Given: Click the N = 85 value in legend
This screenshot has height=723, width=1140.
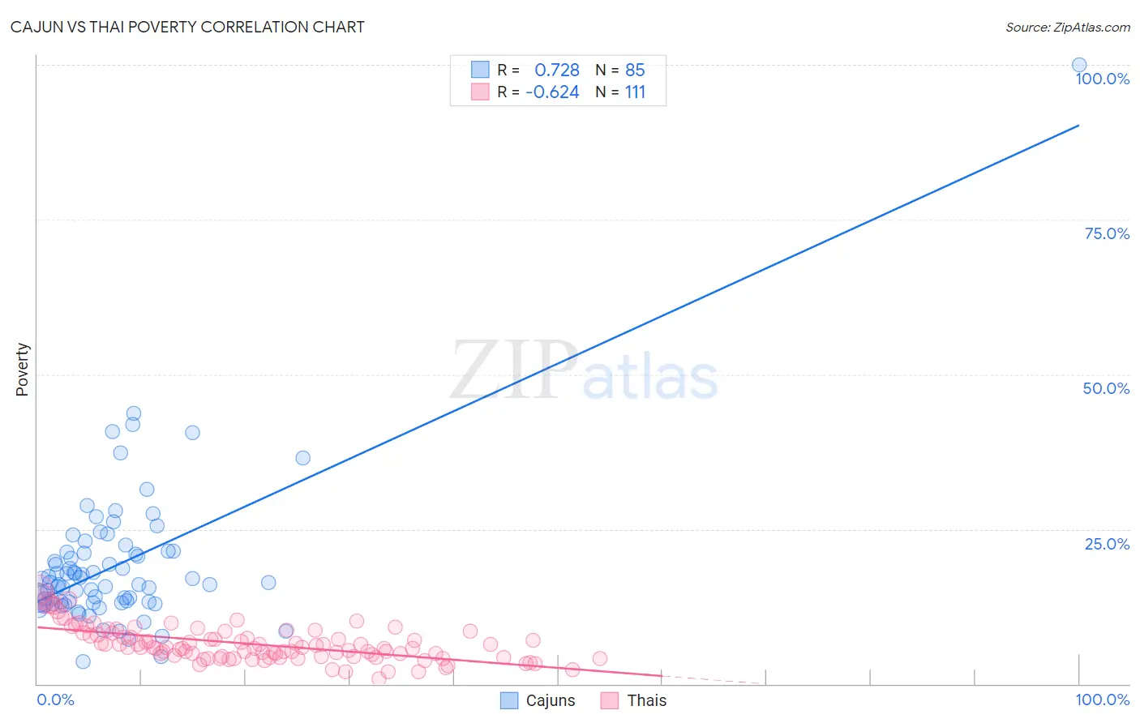Looking at the screenshot, I should (x=620, y=70).
